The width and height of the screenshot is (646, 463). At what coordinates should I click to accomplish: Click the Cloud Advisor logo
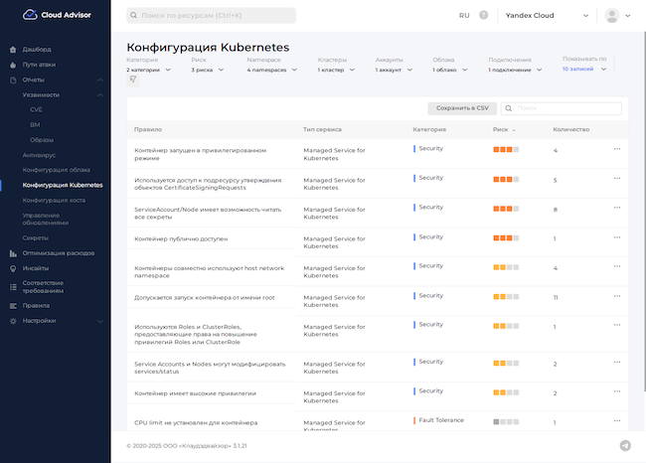(57, 15)
